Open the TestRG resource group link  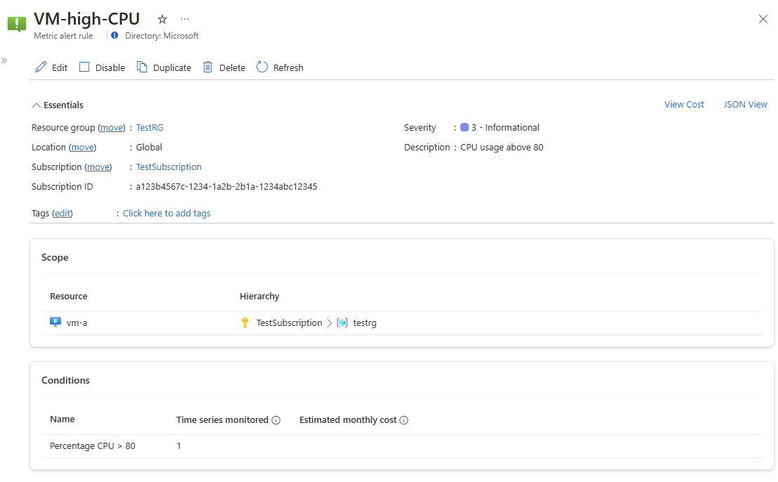[150, 128]
